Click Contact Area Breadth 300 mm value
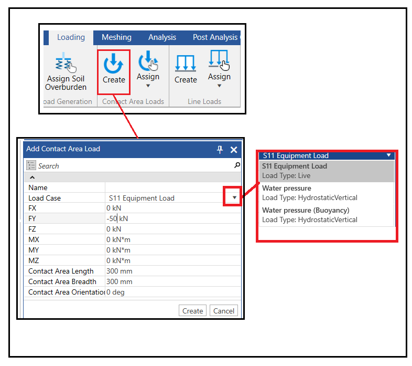This screenshot has height=366, width=412. [173, 282]
